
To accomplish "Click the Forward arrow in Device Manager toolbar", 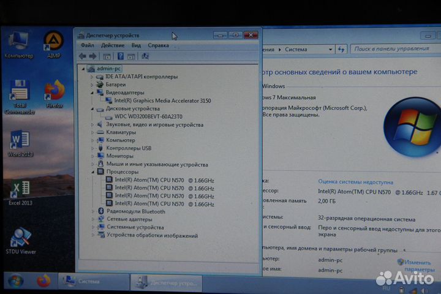I will (93, 56).
